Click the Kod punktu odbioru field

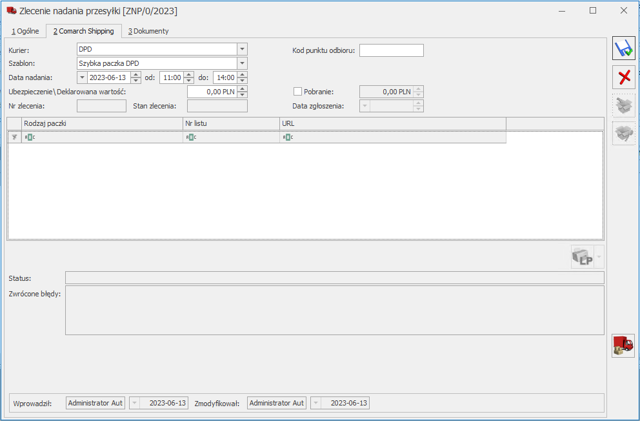(392, 50)
